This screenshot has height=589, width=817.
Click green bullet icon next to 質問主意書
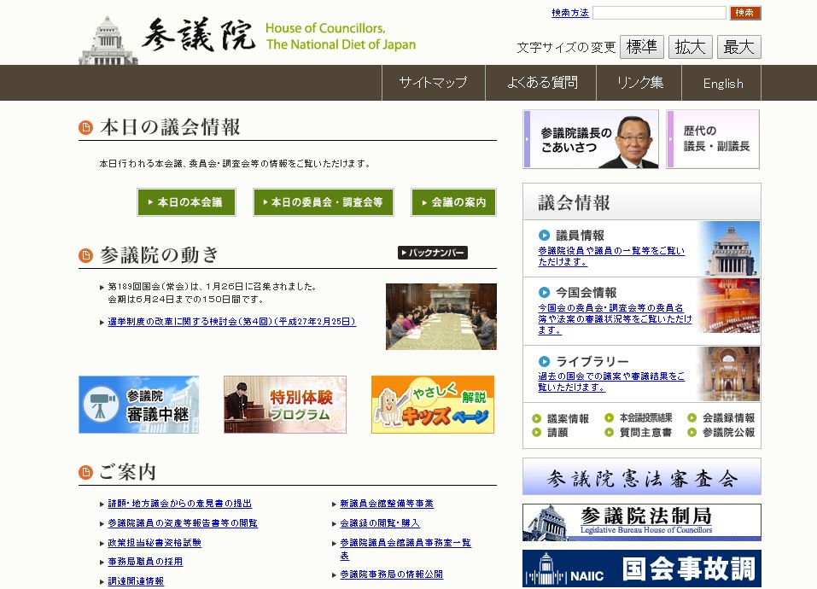609,432
